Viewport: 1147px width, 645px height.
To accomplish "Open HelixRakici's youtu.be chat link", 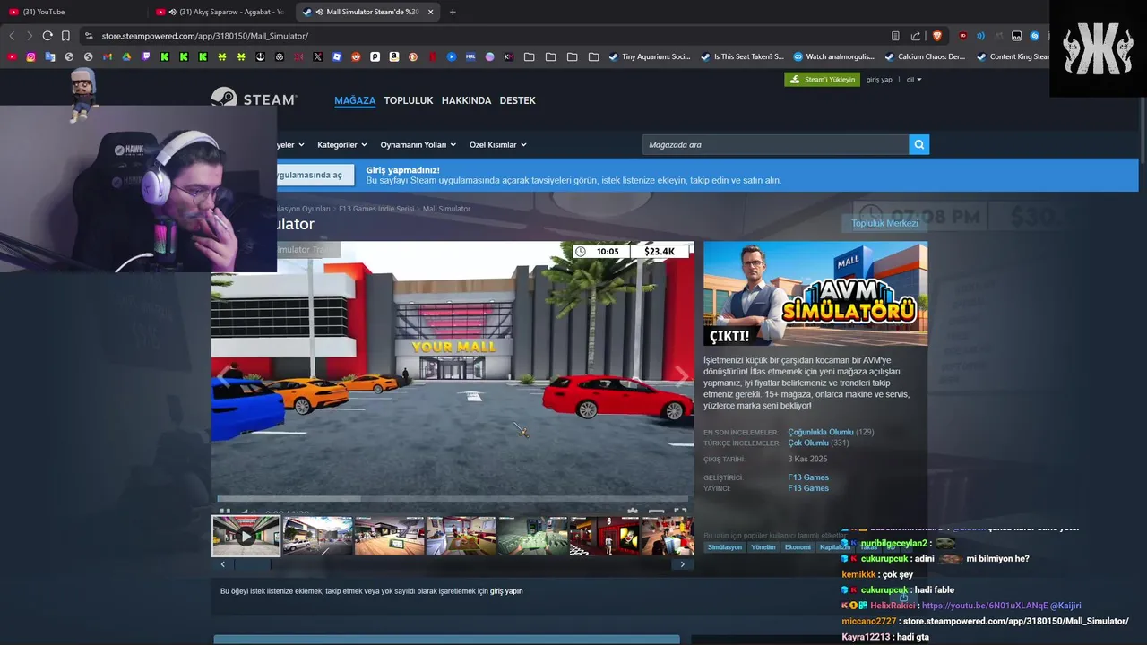I will point(983,606).
